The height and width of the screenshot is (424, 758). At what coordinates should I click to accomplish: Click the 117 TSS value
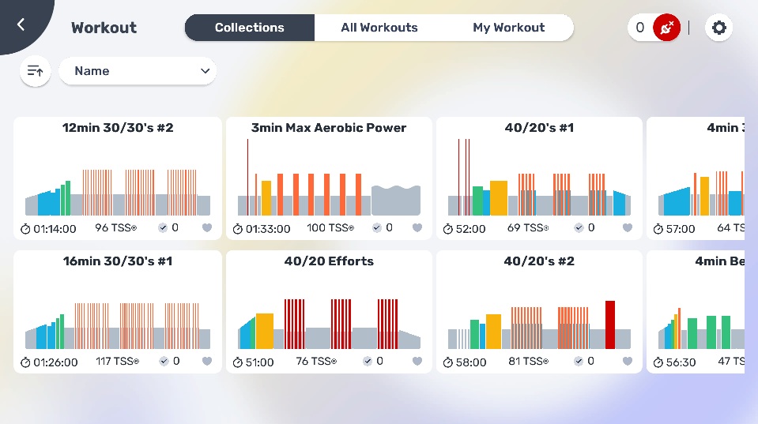[x=117, y=361]
